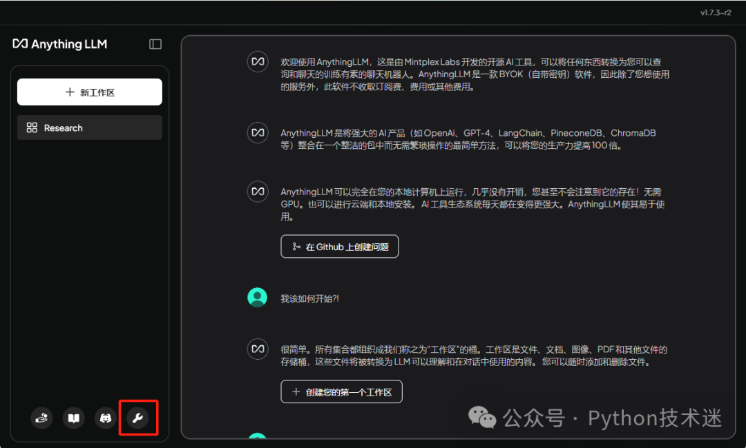The width and height of the screenshot is (746, 448).
Task: Click the welcome message starting 欢迎使用 AnythingLLM
Action: [475, 74]
